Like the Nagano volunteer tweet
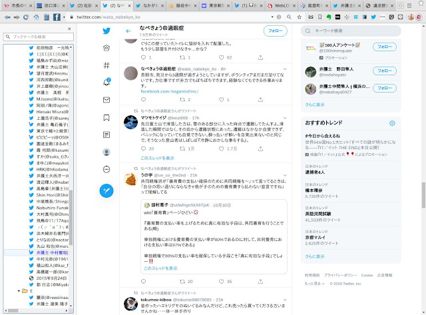426x315 pixels. point(222,100)
